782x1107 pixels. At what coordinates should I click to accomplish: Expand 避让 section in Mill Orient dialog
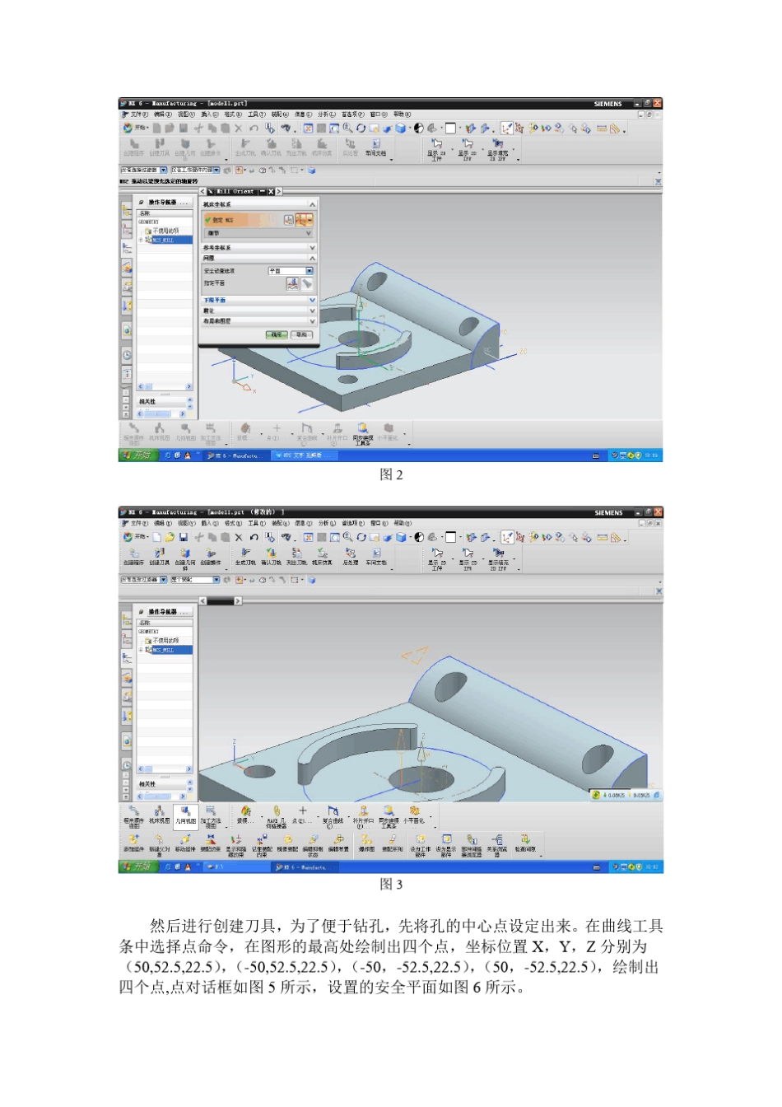(312, 311)
